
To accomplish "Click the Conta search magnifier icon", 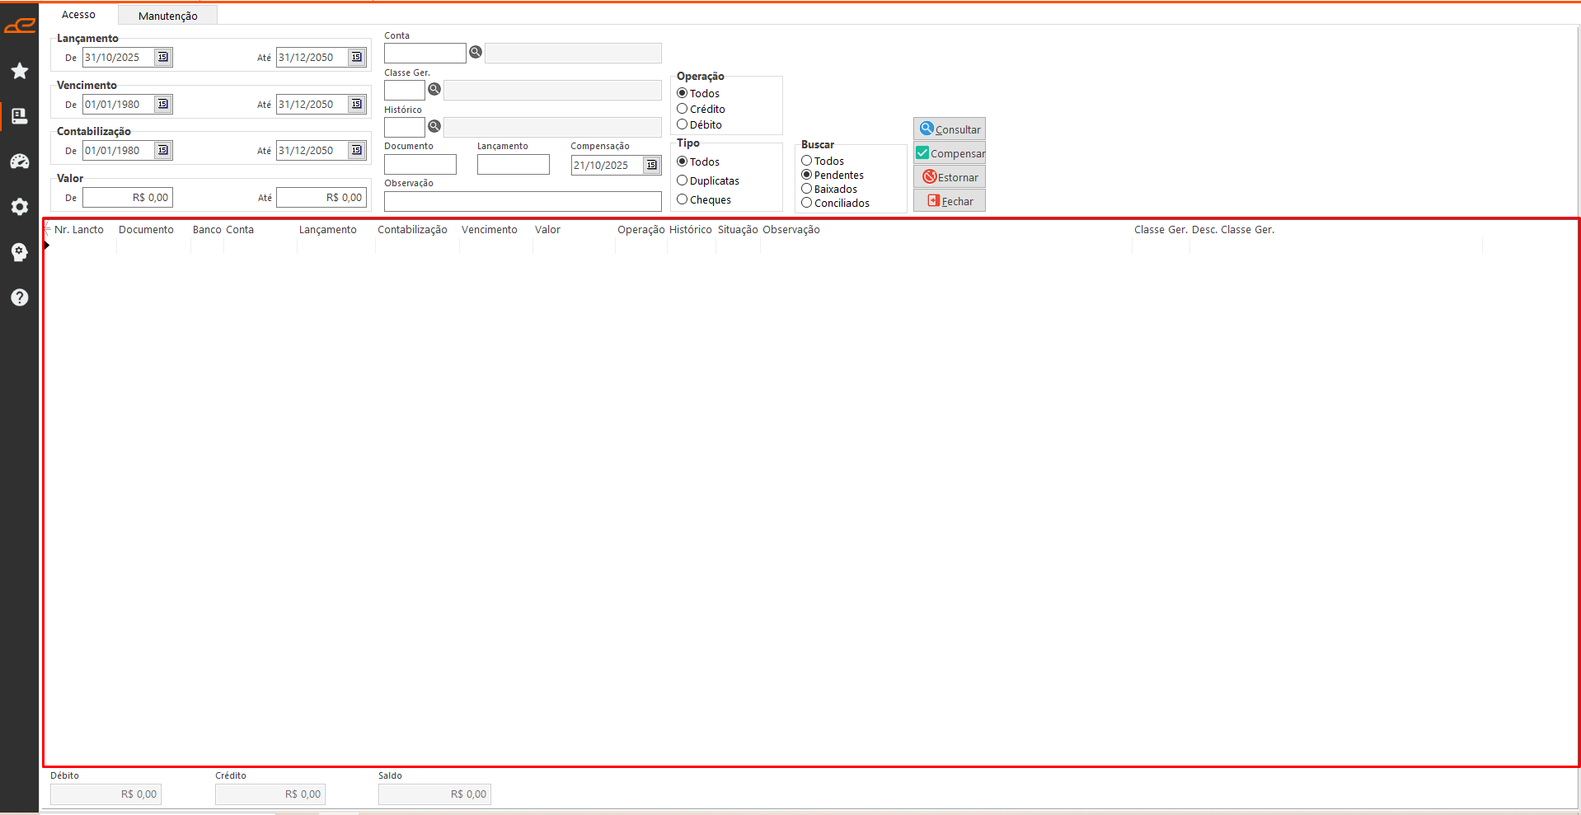I will (x=476, y=52).
